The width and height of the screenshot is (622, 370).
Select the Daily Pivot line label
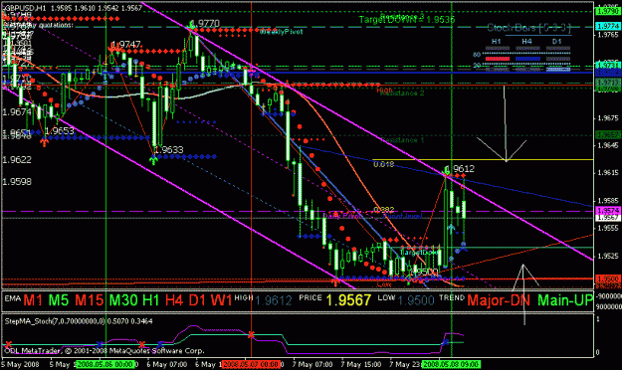[x=342, y=216]
